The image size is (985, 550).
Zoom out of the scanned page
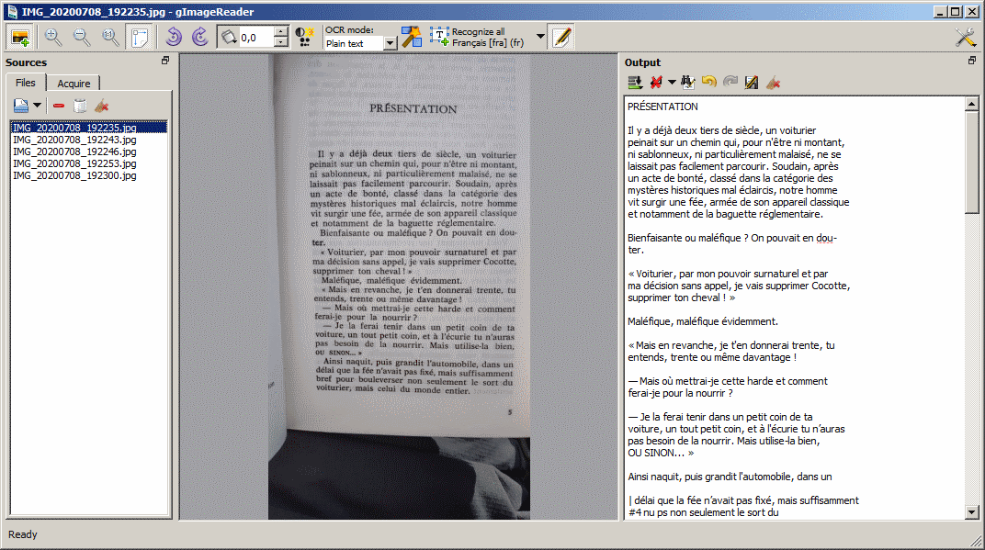[82, 38]
